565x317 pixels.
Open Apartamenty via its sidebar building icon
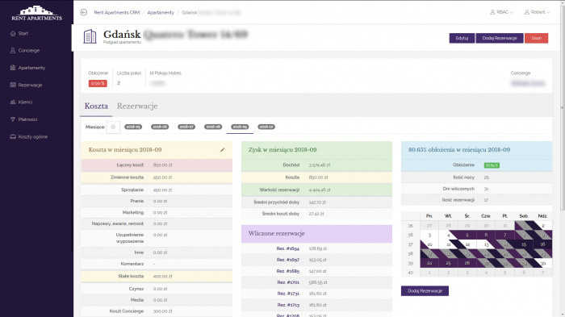coord(13,68)
